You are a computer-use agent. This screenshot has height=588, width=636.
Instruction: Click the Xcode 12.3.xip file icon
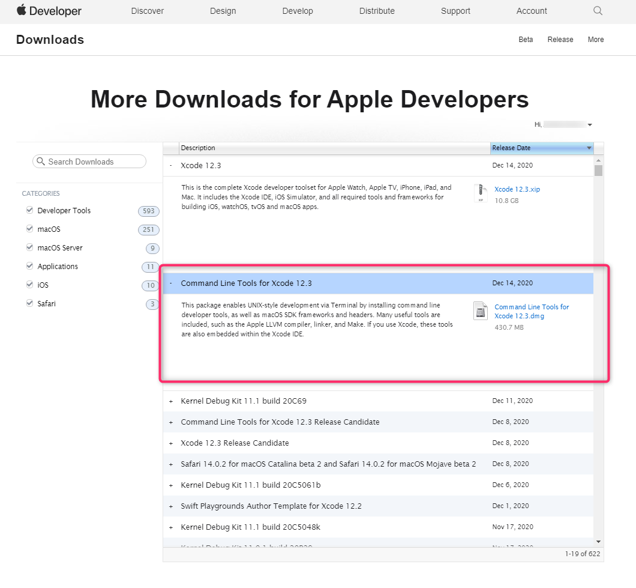click(481, 193)
